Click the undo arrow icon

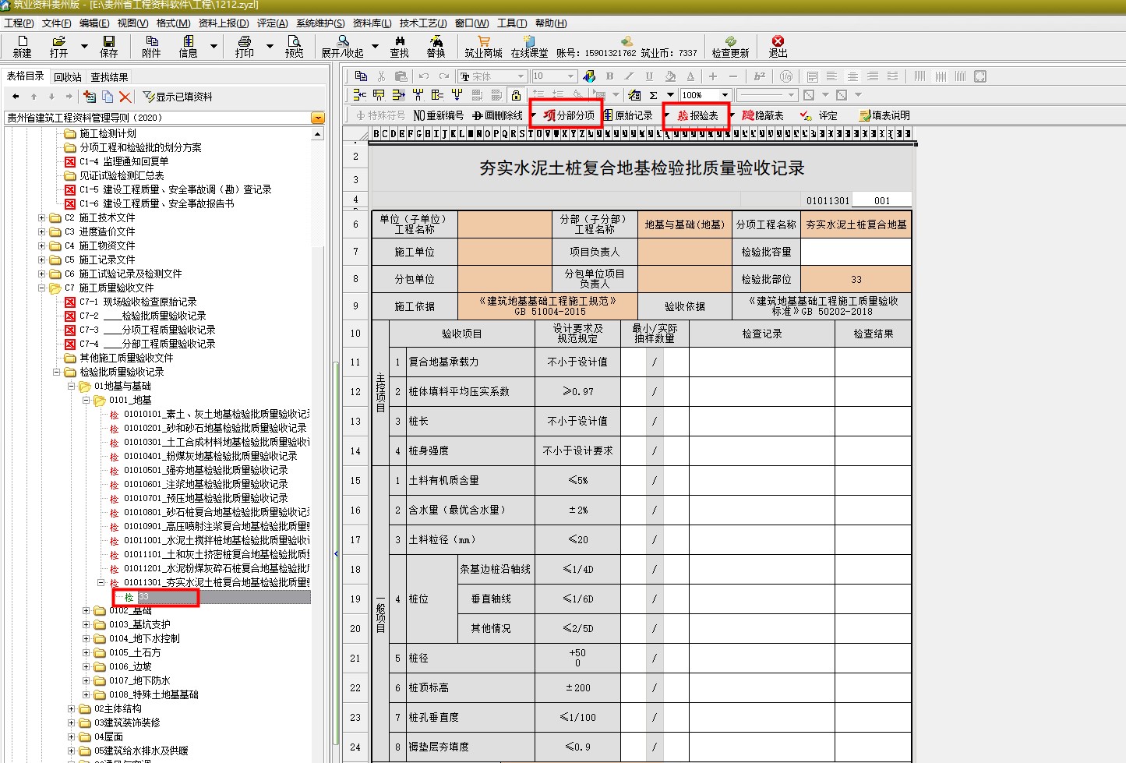[x=424, y=76]
